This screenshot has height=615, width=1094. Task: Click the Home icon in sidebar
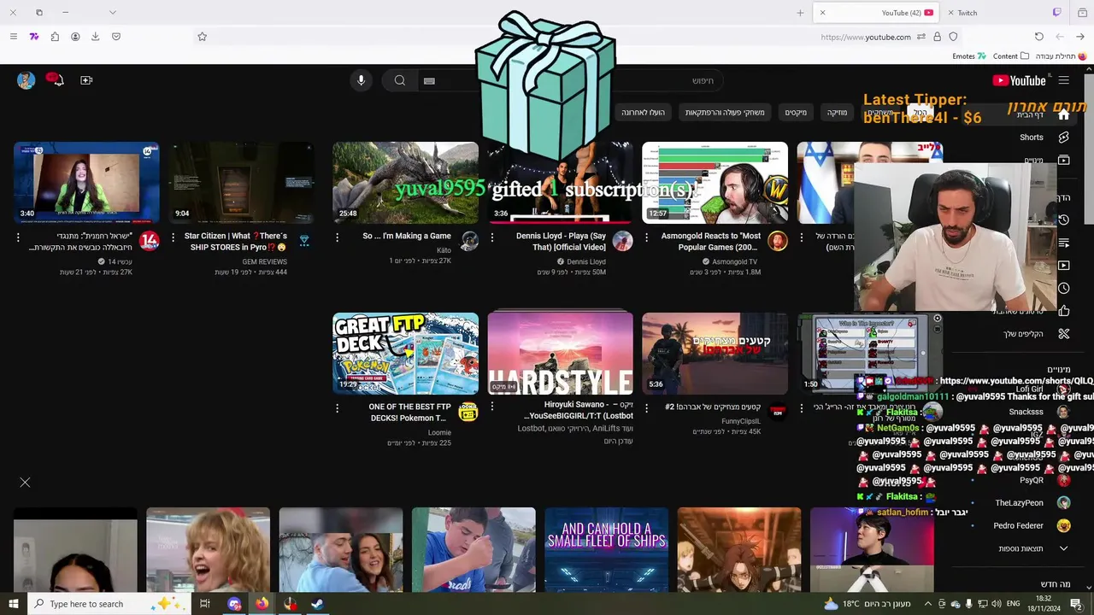(1063, 114)
